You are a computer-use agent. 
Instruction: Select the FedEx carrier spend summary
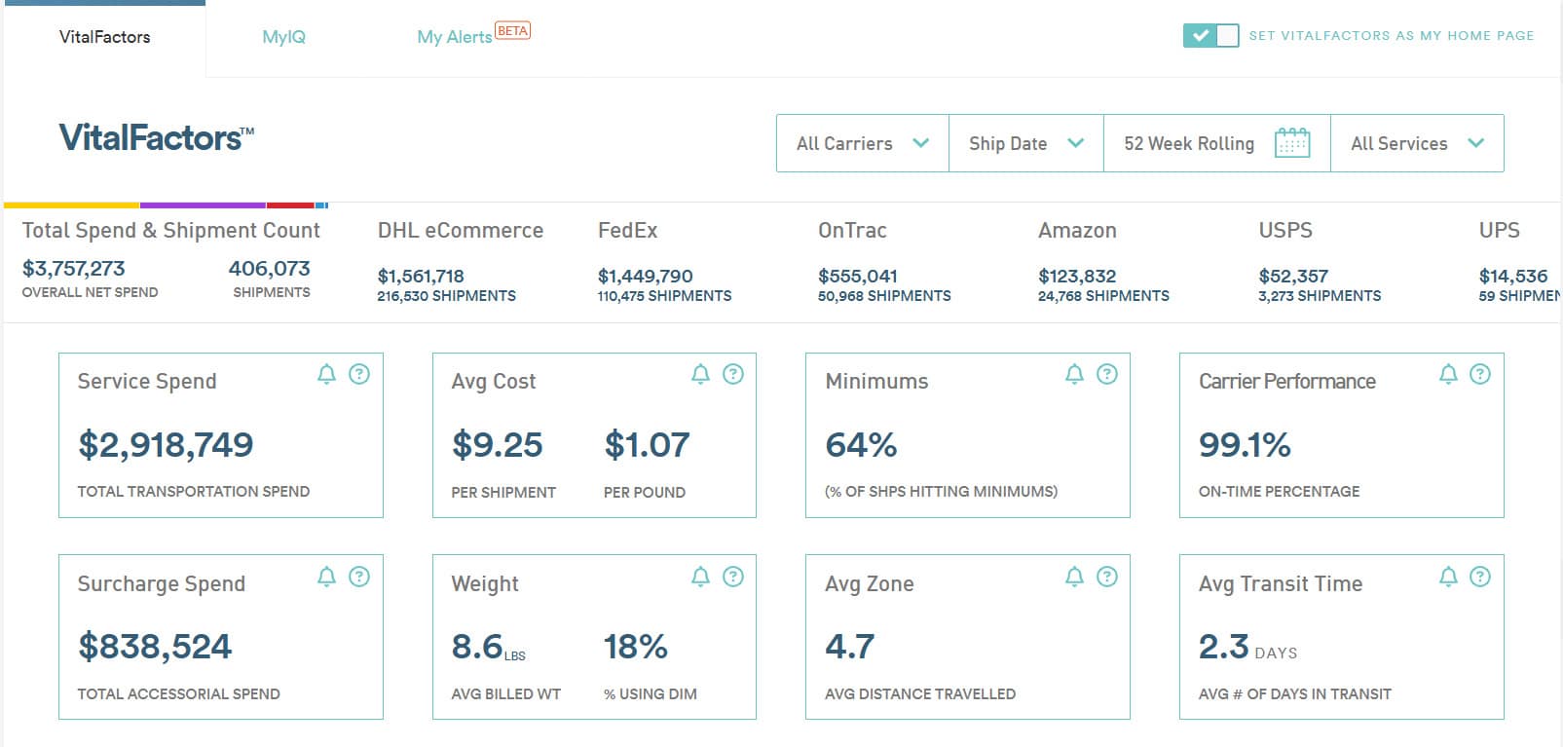664,261
